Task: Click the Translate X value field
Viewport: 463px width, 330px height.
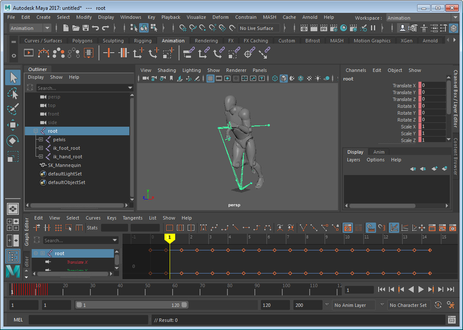Action: pyautogui.click(x=433, y=86)
